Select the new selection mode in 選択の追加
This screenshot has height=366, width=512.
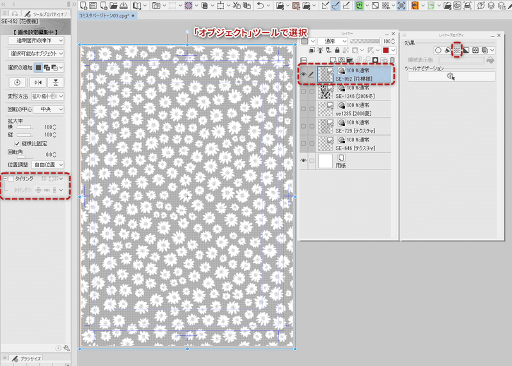tap(38, 68)
